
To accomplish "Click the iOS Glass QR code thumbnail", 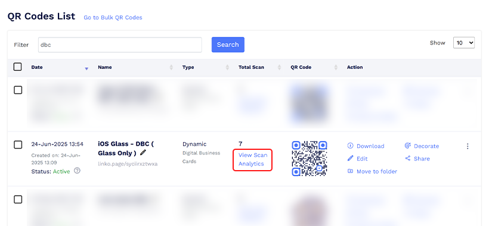I will point(310,159).
